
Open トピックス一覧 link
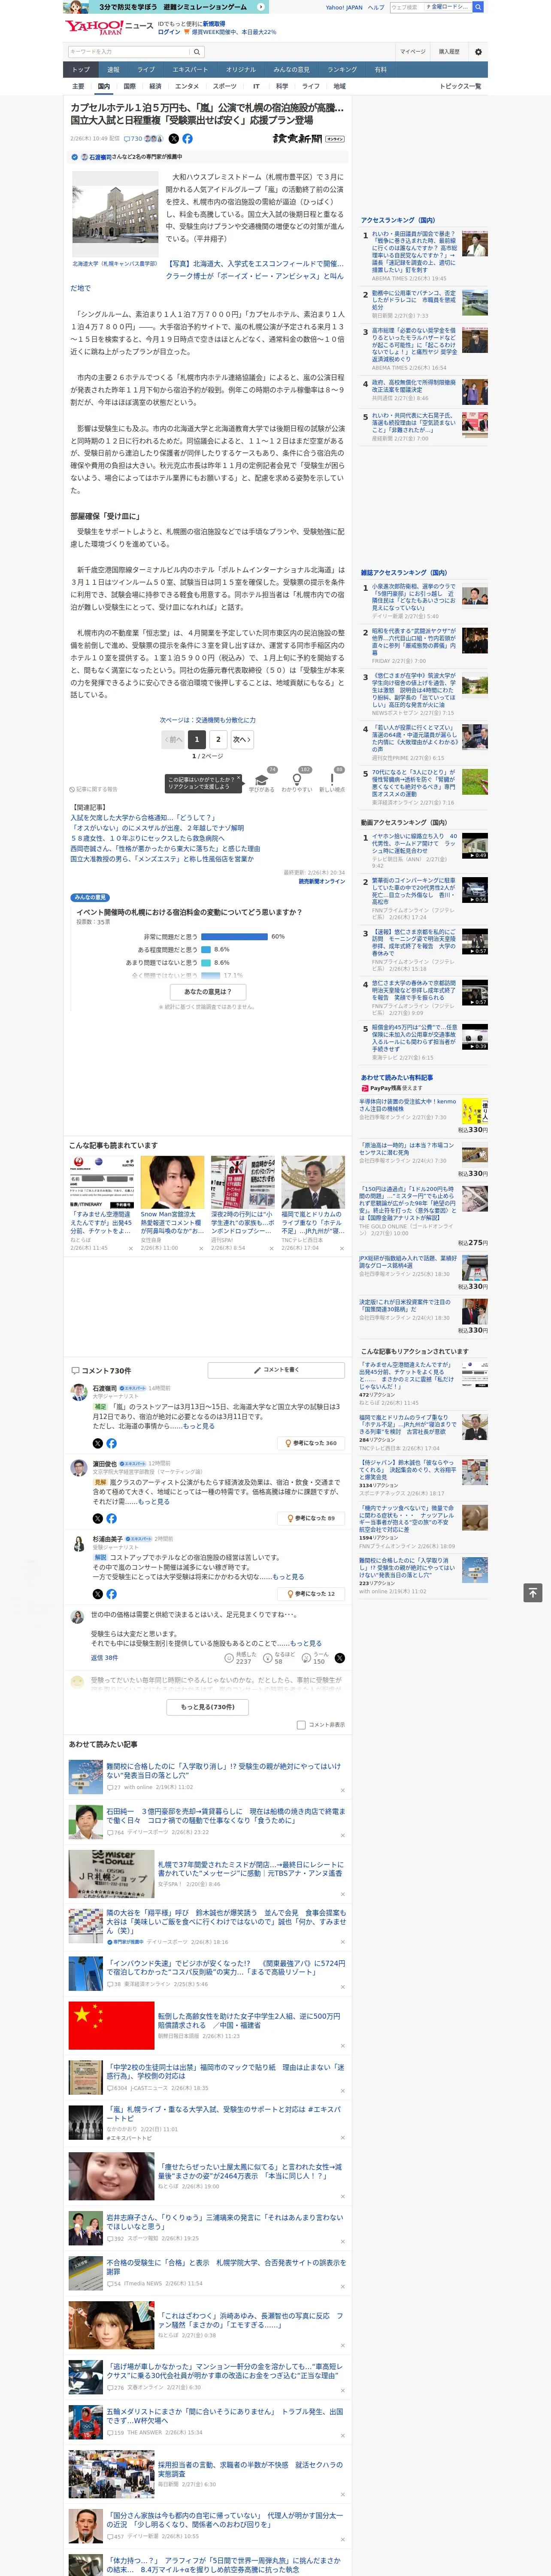[x=460, y=86]
